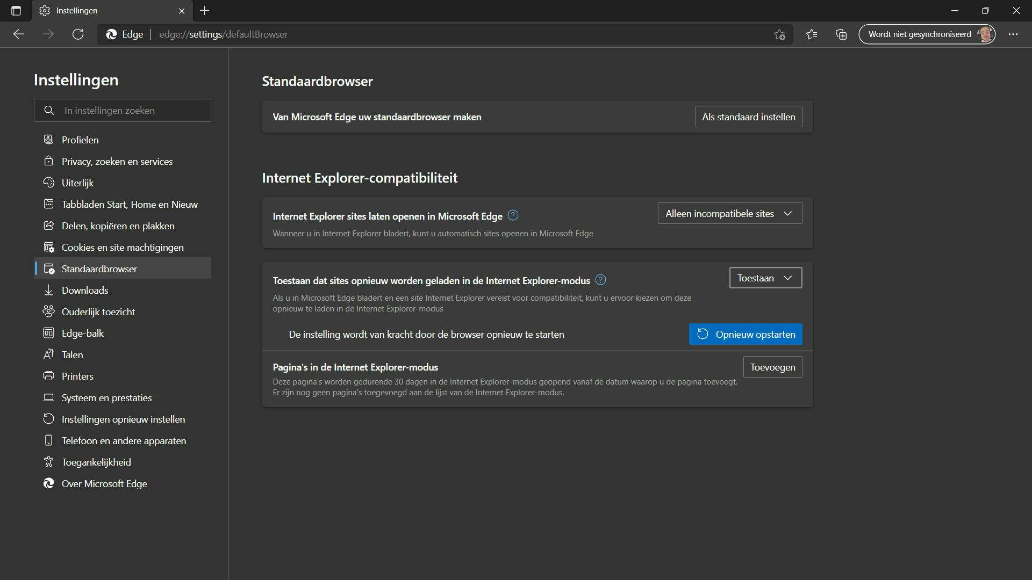Viewport: 1032px width, 580px height.
Task: Open the Favorites list icon
Action: pyautogui.click(x=812, y=34)
